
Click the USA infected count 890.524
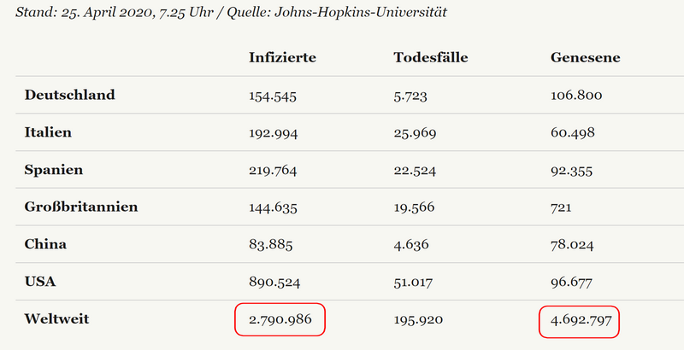[x=274, y=283]
